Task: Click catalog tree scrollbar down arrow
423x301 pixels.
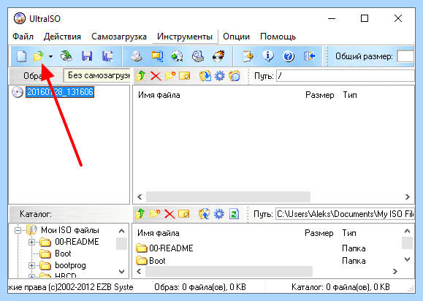Action: (122, 271)
